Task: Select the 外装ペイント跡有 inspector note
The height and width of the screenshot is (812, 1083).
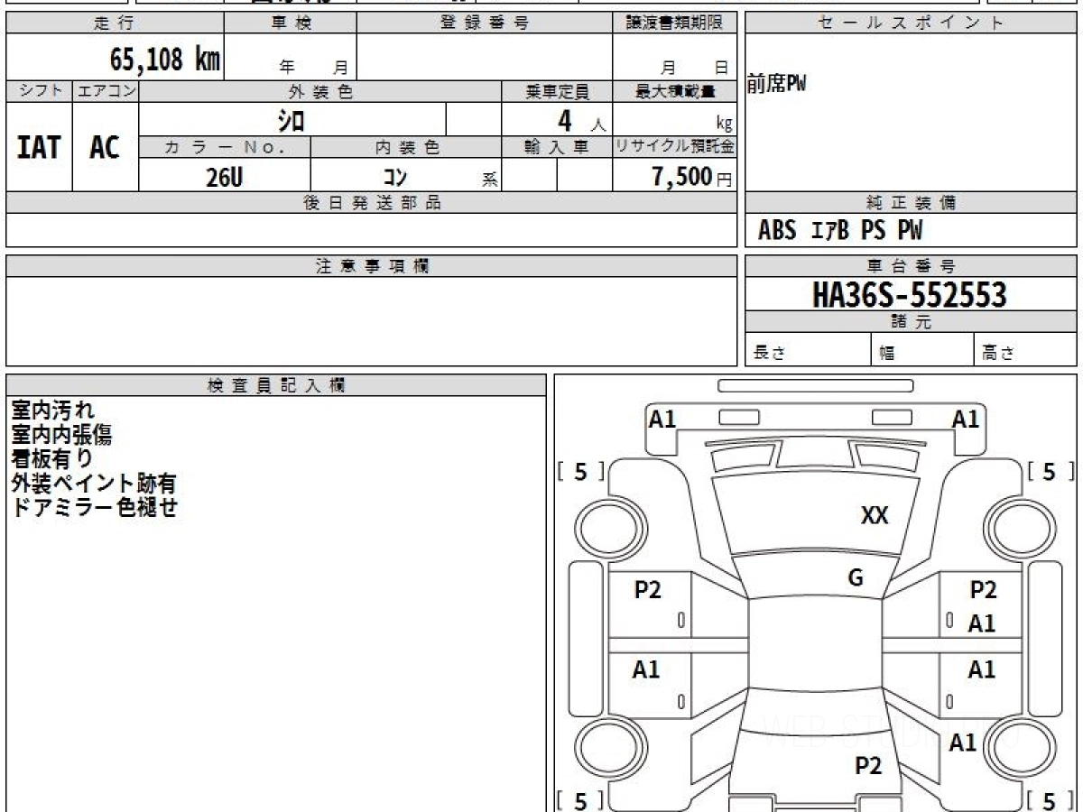Action: pyautogui.click(x=94, y=484)
